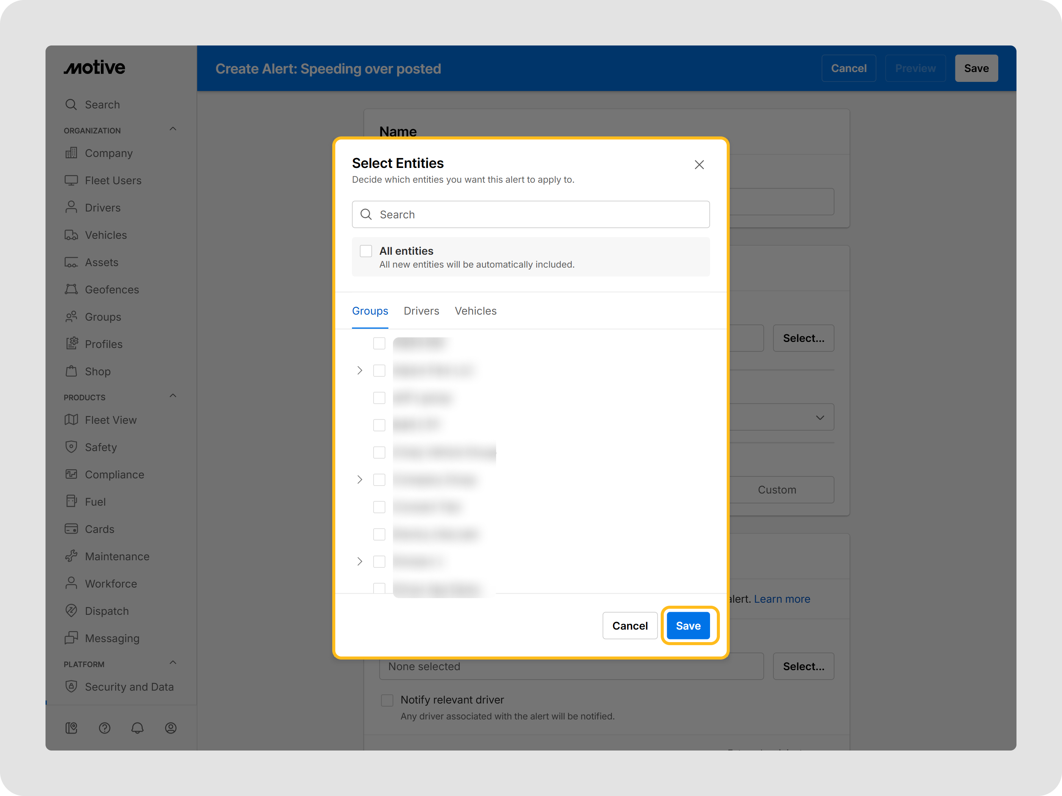The width and height of the screenshot is (1062, 796).
Task: Click the Dispatch icon in sidebar
Action: click(71, 611)
